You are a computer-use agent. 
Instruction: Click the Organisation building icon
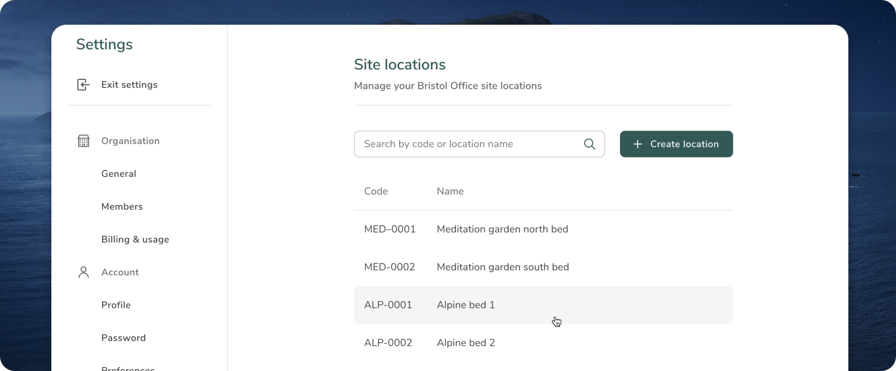[x=84, y=141]
